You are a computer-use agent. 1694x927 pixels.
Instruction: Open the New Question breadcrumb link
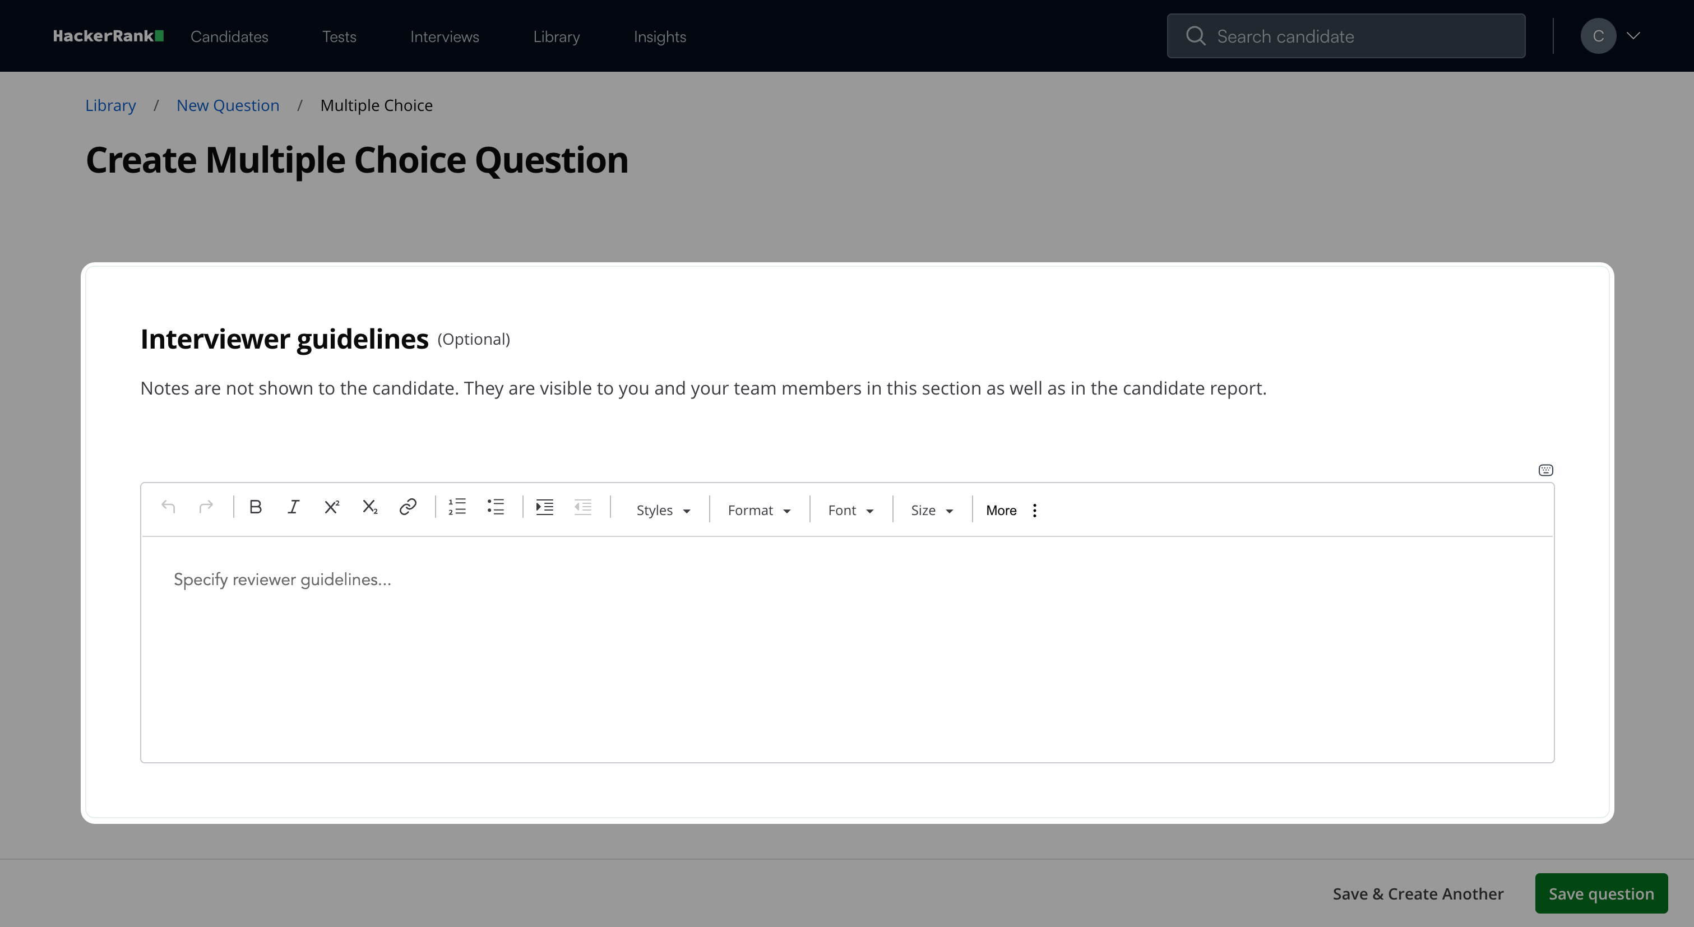(x=228, y=106)
